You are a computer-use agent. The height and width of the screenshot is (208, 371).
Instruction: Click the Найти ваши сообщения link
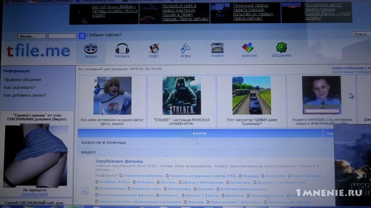(351, 72)
